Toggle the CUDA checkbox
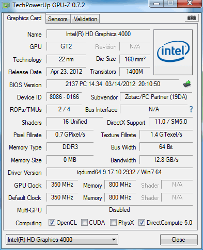 tap(84, 223)
